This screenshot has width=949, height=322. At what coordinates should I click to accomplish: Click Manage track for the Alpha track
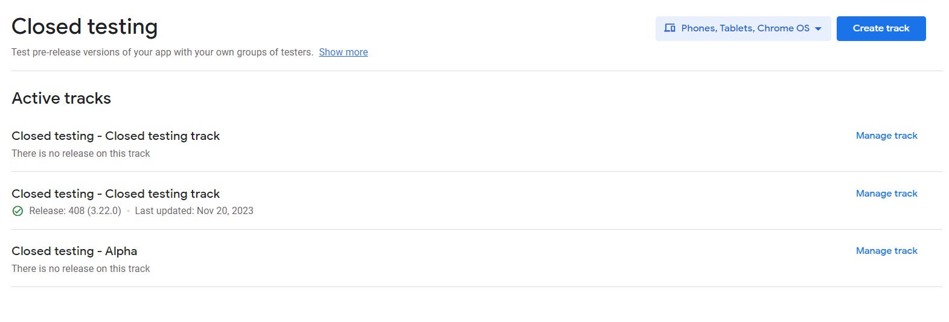[x=886, y=251]
